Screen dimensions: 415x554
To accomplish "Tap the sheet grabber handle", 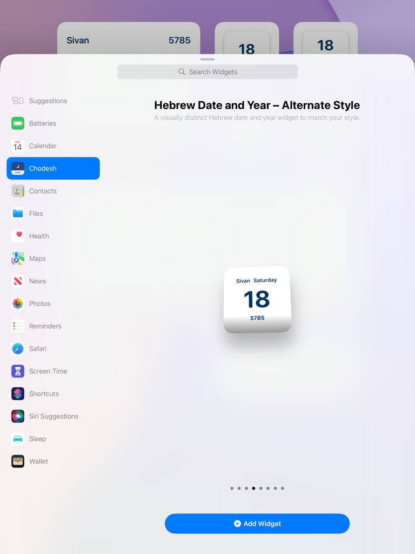I will pyautogui.click(x=207, y=60).
